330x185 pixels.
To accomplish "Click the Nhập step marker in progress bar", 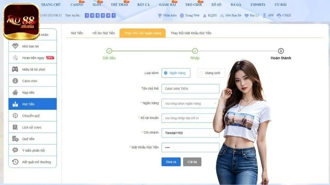I will (x=195, y=51).
